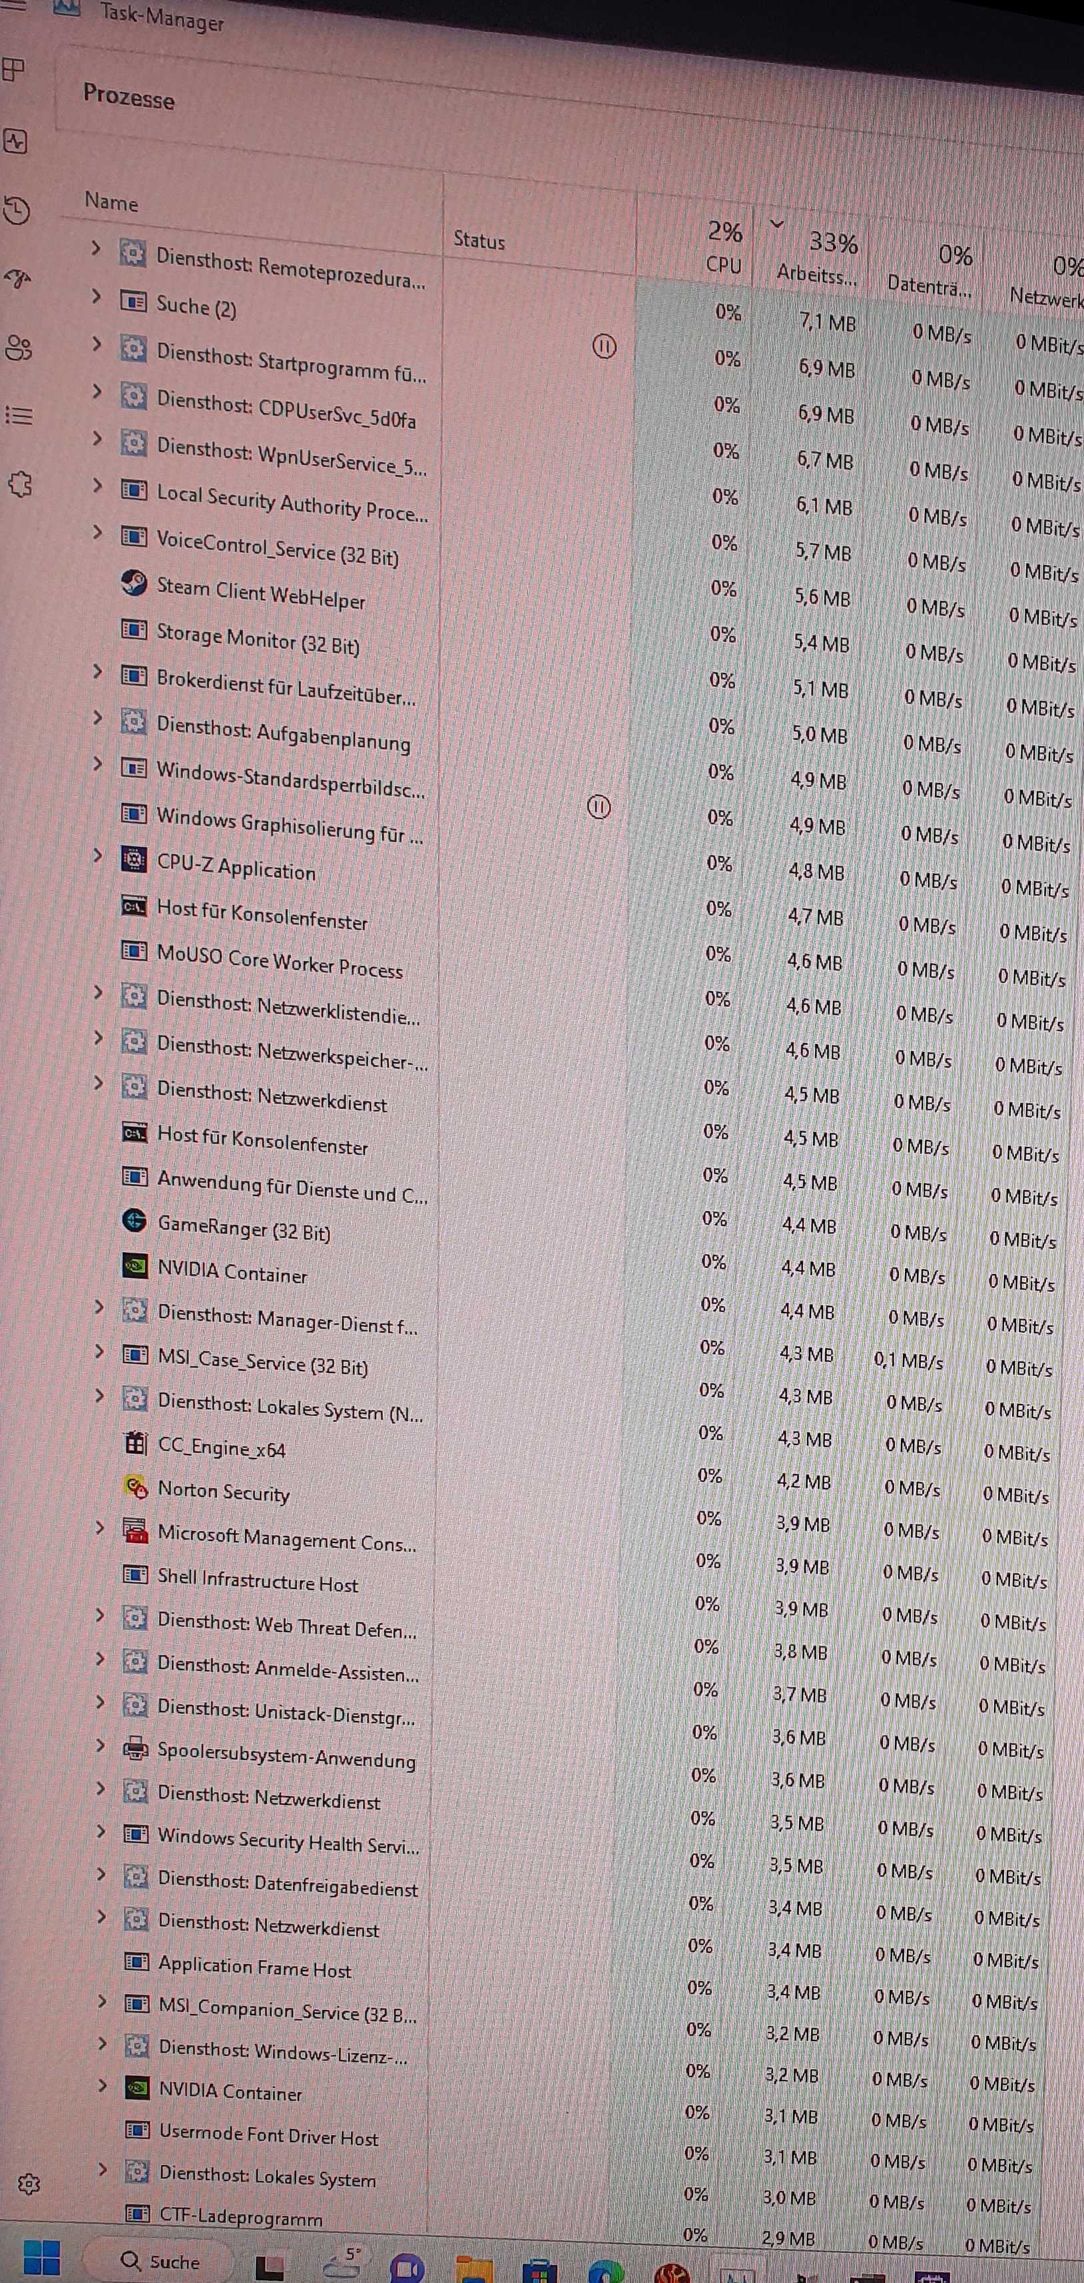Viewport: 1084px width, 2283px height.
Task: Expand Diensthost: Web Threat Defen... row
Action: coord(100,1615)
